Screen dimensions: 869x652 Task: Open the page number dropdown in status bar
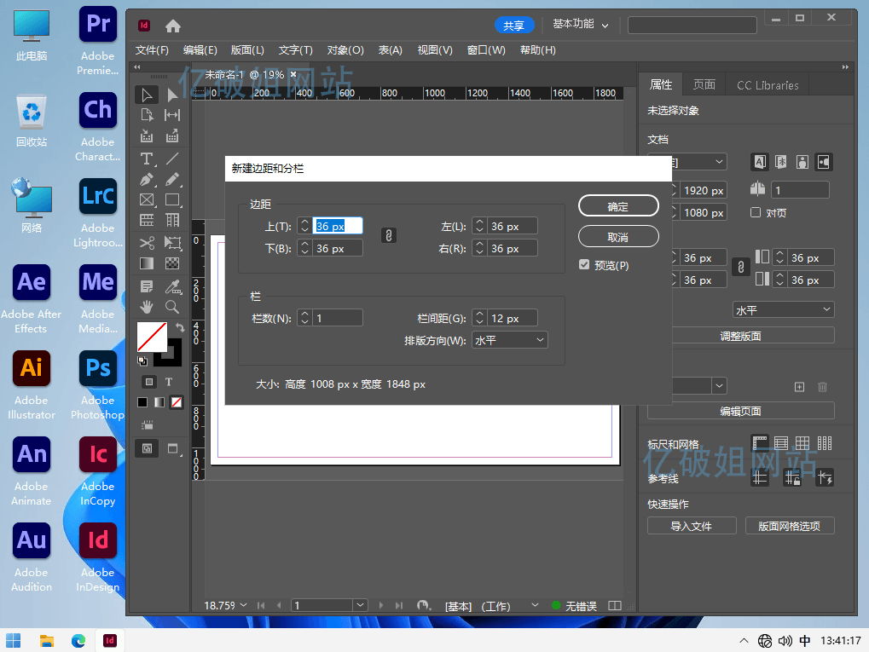coord(360,605)
